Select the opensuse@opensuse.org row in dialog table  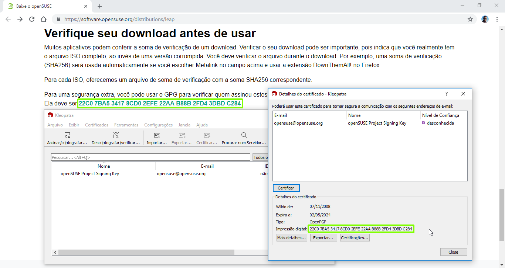(370, 123)
